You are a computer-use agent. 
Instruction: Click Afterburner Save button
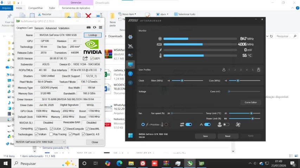tap(205, 136)
